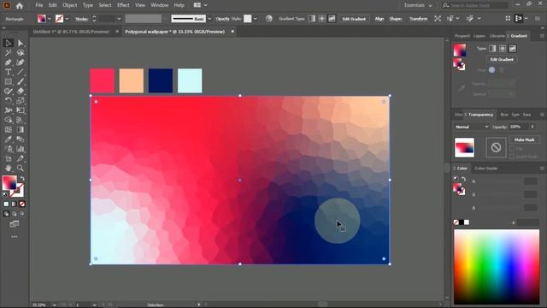
Task: Select the Pen tool
Action: (8, 62)
